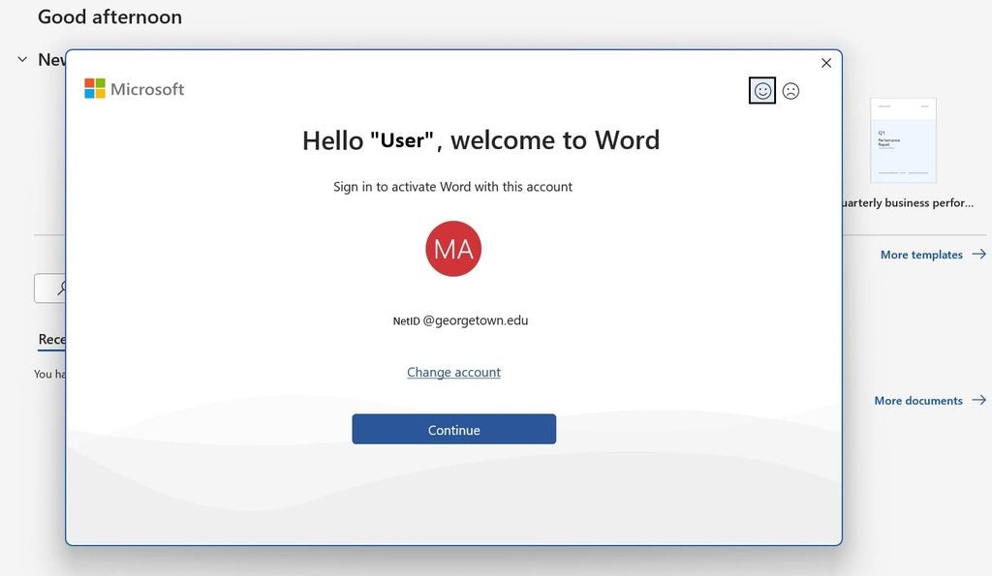Open the Change account link
Screen dimensions: 992x576
tap(453, 372)
